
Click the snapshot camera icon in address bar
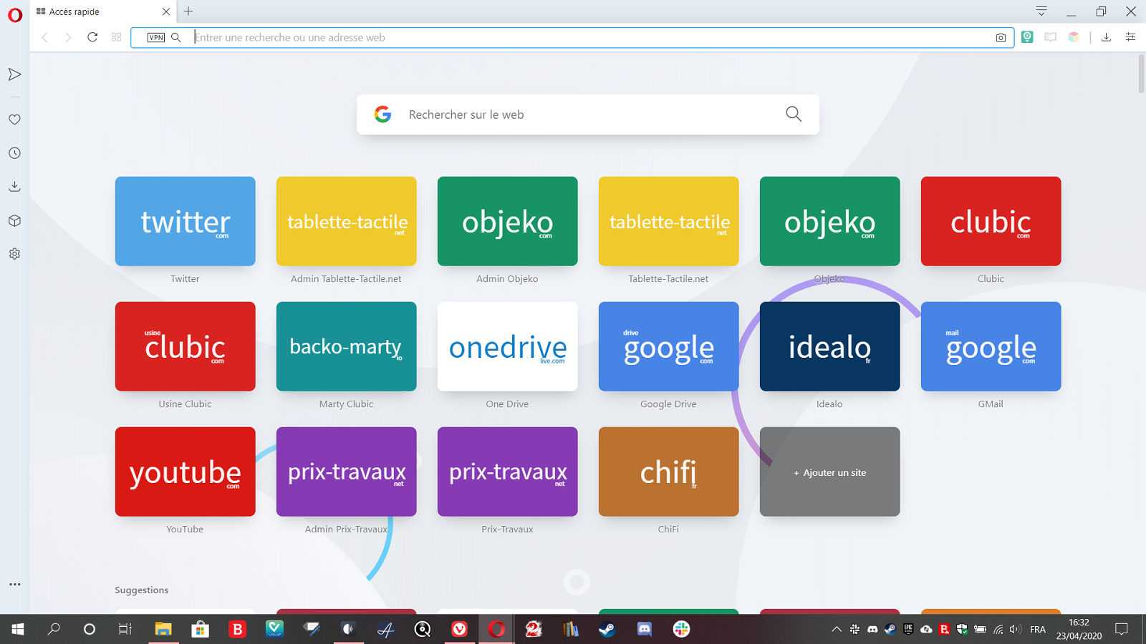[x=1001, y=38]
